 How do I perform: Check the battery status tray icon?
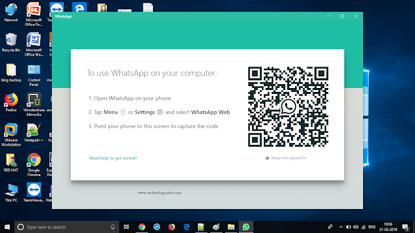point(348,227)
